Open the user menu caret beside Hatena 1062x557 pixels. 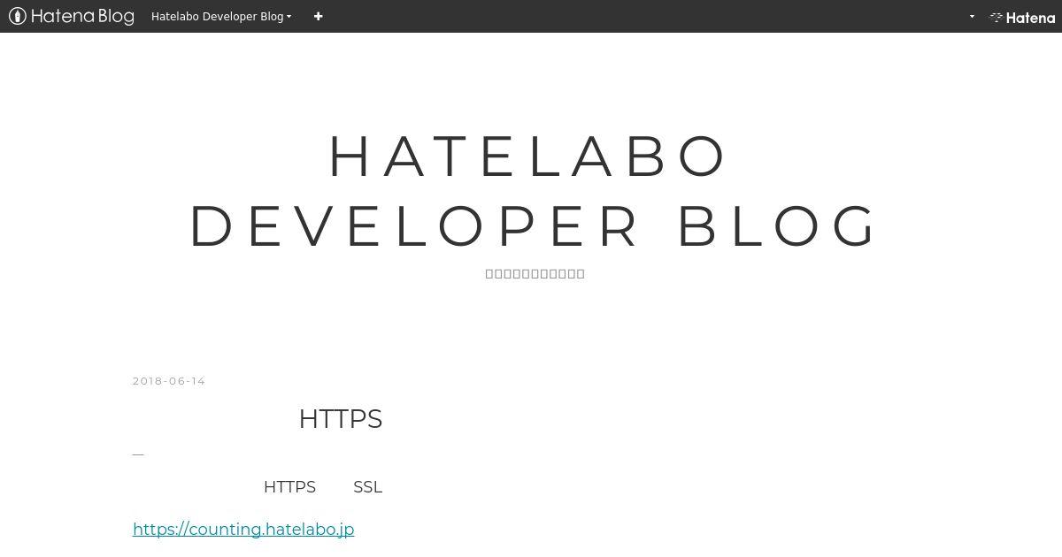[972, 16]
